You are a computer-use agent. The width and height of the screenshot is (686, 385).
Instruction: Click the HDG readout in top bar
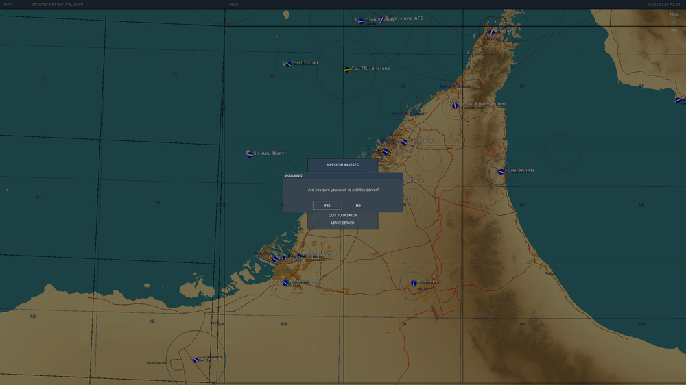(235, 4)
